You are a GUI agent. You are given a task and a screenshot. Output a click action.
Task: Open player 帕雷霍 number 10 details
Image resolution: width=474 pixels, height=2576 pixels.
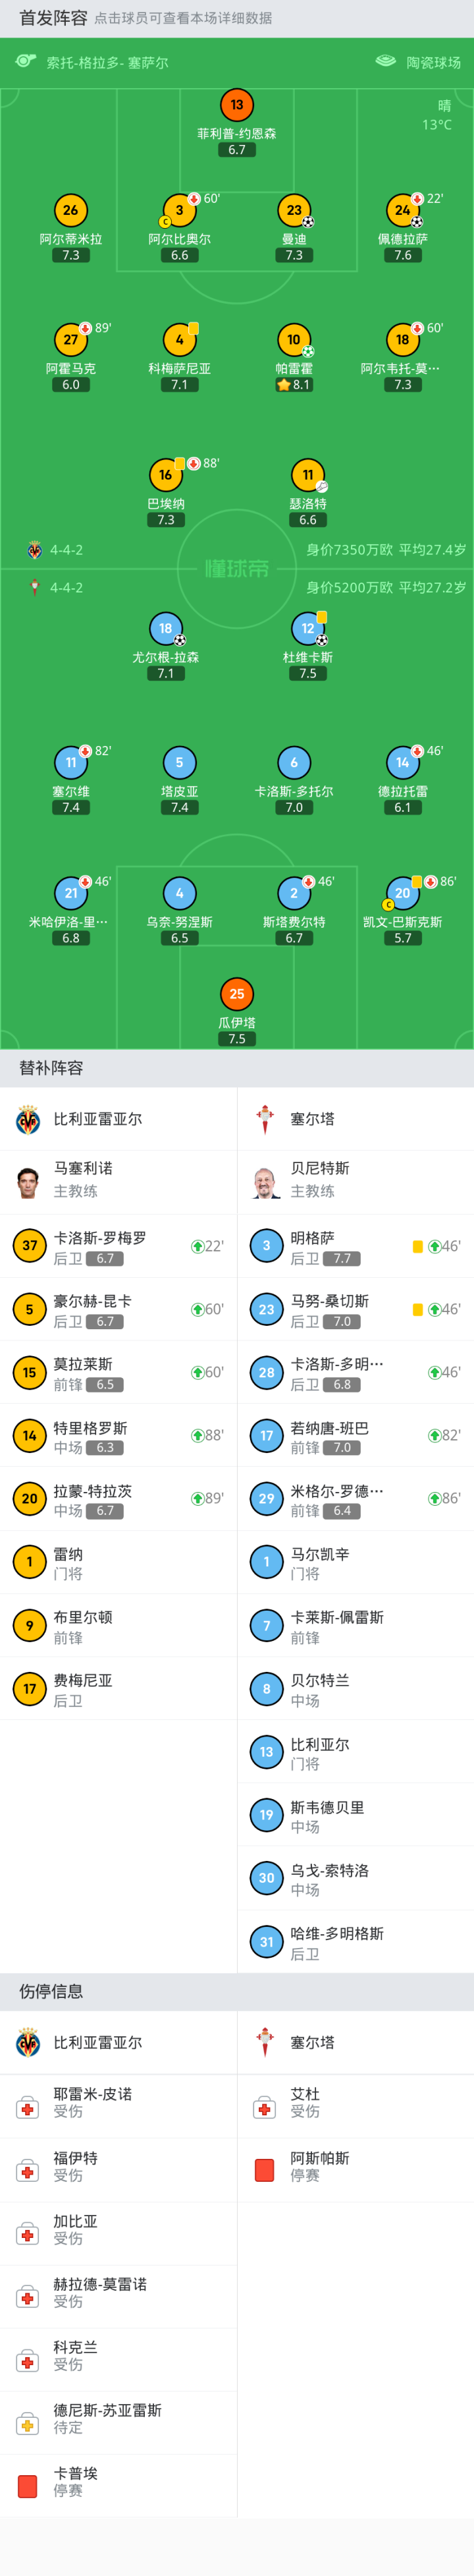(x=294, y=340)
